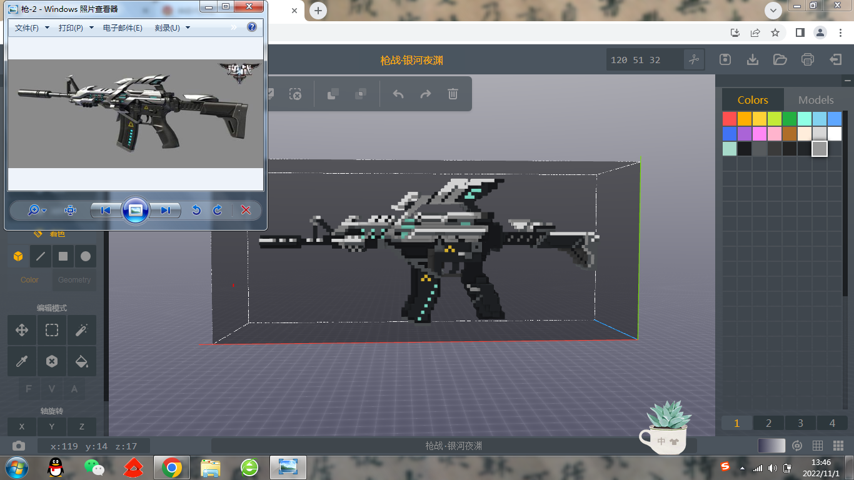Click the model dimensions field 120 51 32
This screenshot has width=854, height=480.
pos(645,60)
